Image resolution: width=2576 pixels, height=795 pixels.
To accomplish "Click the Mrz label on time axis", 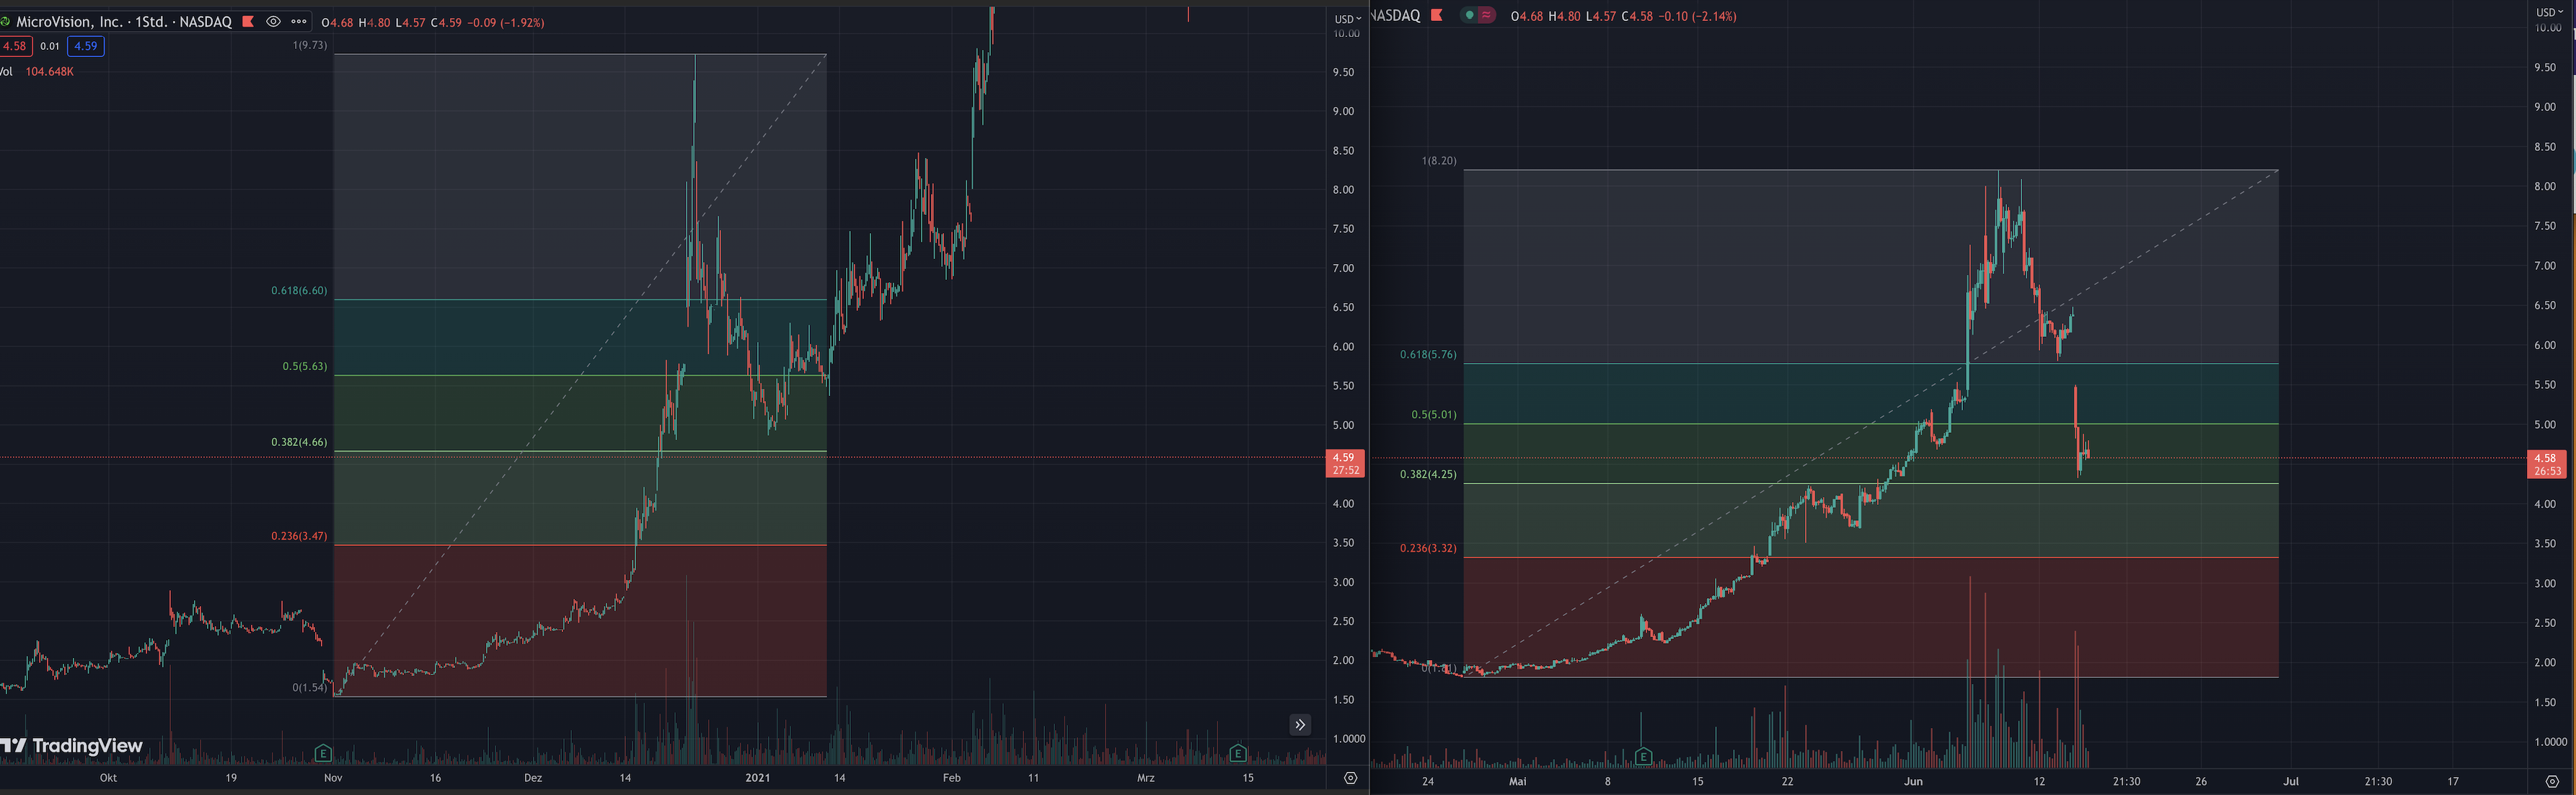I will point(1146,778).
